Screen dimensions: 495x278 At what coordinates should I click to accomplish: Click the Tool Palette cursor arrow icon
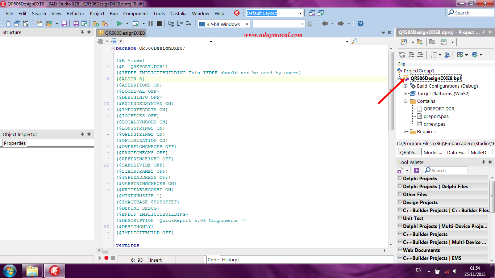[417, 170]
